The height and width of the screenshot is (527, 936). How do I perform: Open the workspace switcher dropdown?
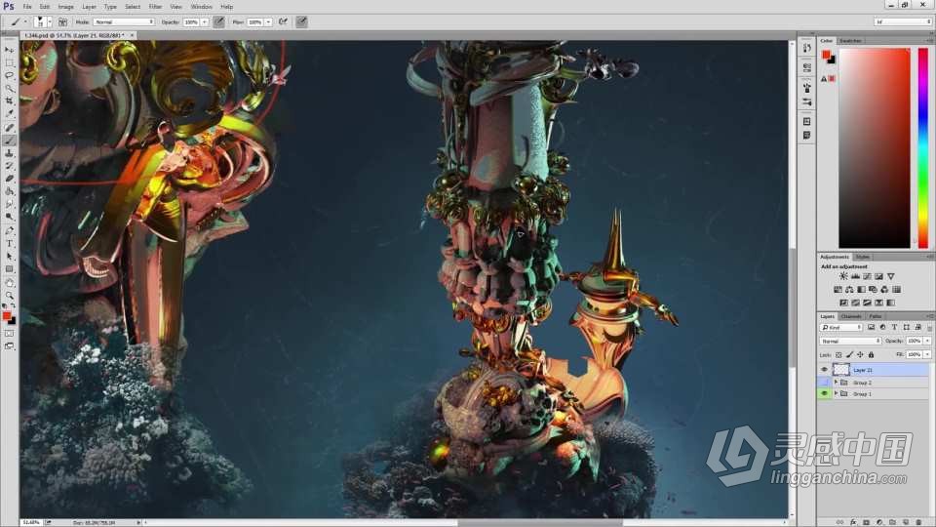coord(903,21)
